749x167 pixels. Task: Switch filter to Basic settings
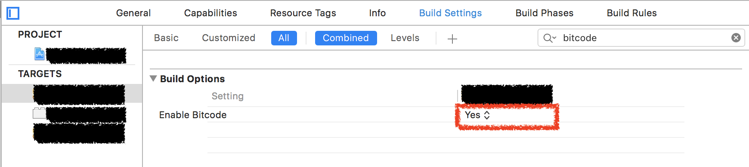coord(166,38)
